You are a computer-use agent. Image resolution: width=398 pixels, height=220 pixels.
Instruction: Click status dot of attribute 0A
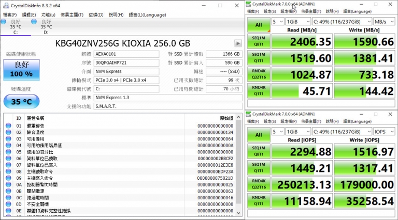tap(8, 184)
